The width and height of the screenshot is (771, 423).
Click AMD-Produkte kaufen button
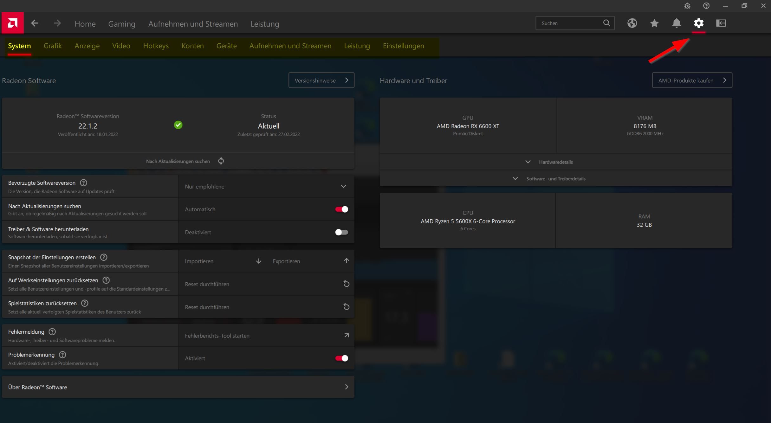pos(692,80)
